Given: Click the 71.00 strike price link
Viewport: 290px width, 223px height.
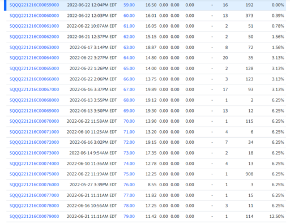Looking at the screenshot, I should tap(129, 132).
